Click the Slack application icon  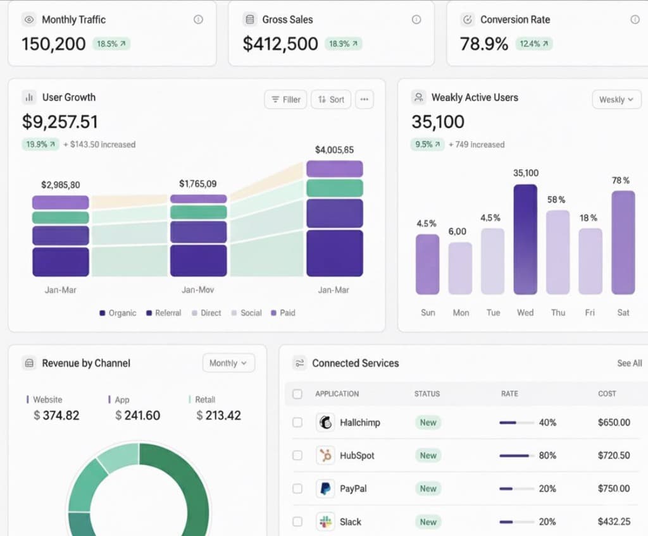(x=325, y=521)
